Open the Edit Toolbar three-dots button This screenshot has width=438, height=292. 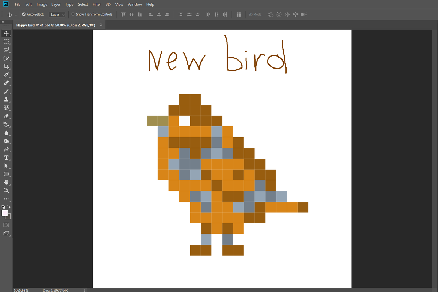(x=6, y=199)
